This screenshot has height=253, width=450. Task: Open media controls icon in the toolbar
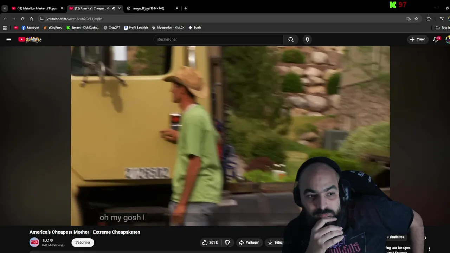click(442, 19)
